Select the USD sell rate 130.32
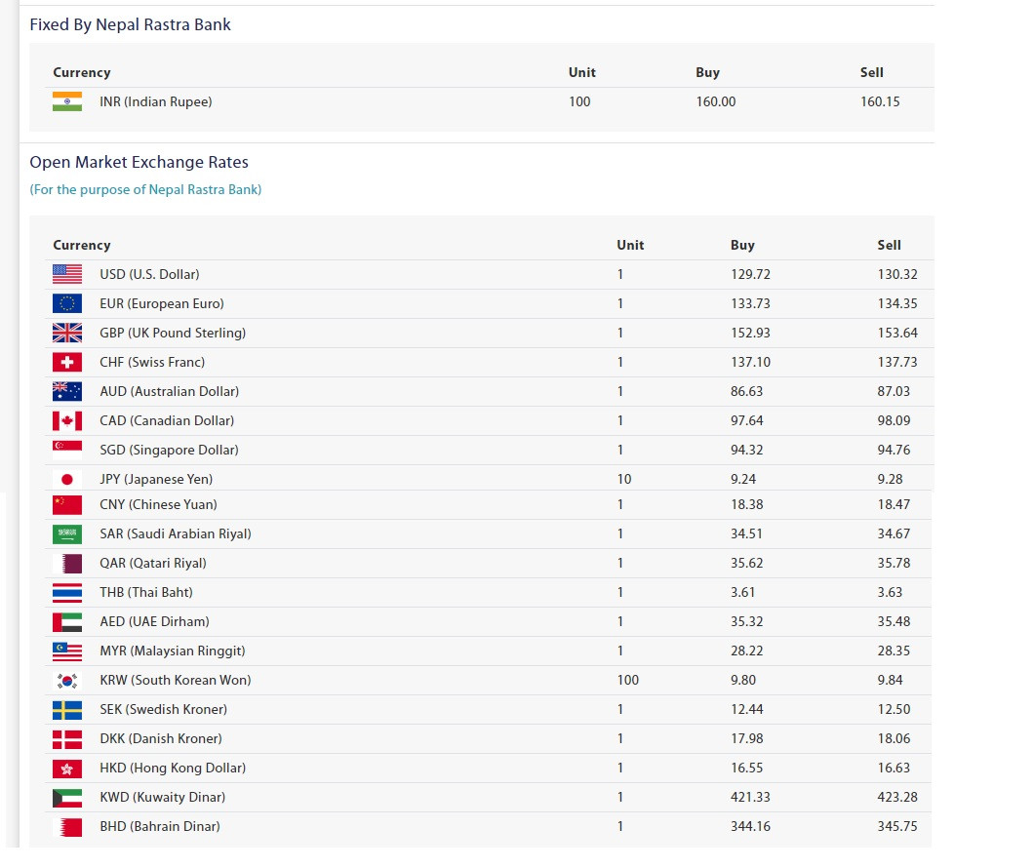The width and height of the screenshot is (1034, 868). (x=897, y=274)
